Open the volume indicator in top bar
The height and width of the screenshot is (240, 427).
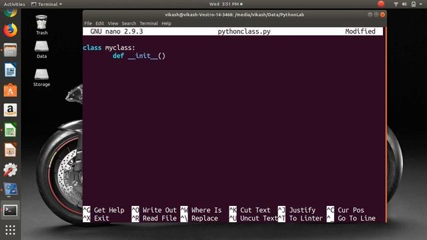404,4
